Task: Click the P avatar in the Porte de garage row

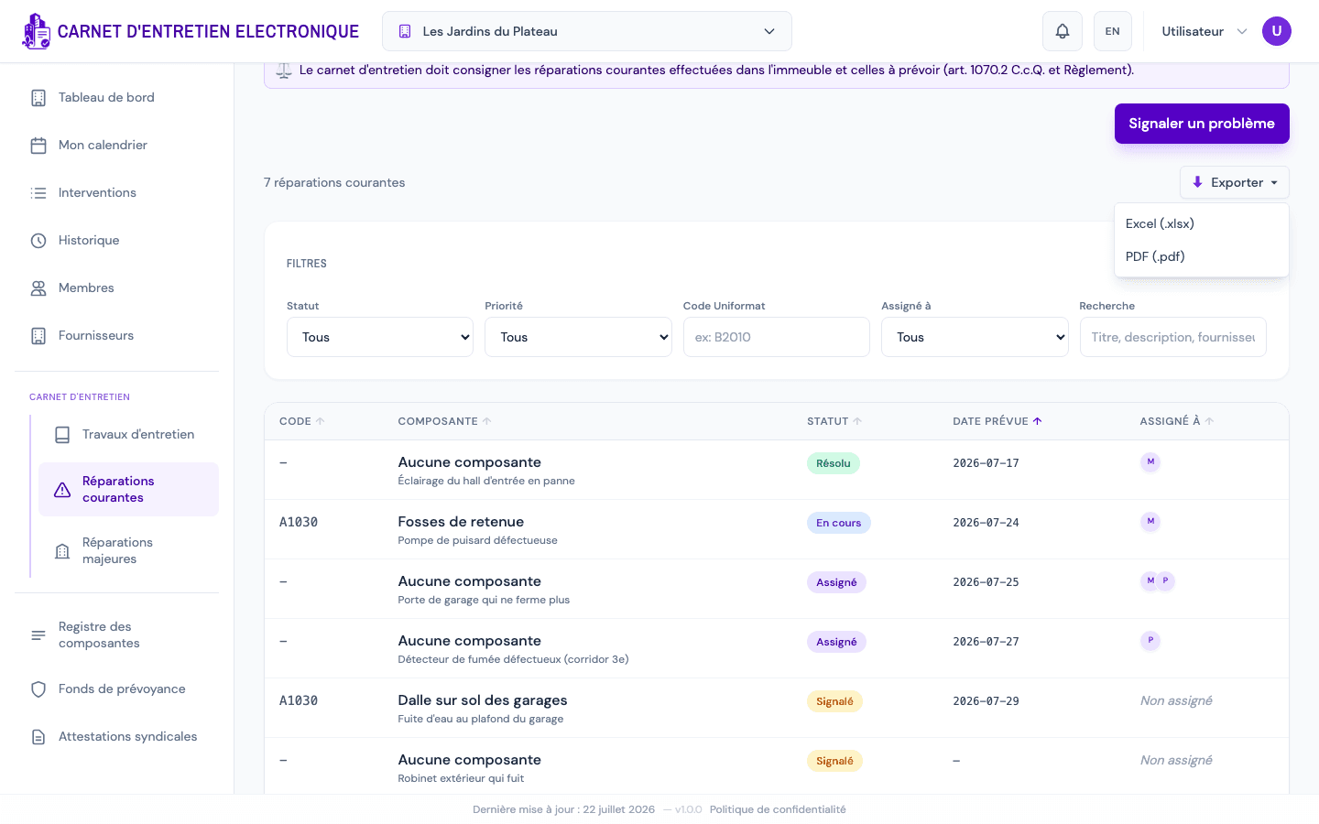Action: 1165,580
